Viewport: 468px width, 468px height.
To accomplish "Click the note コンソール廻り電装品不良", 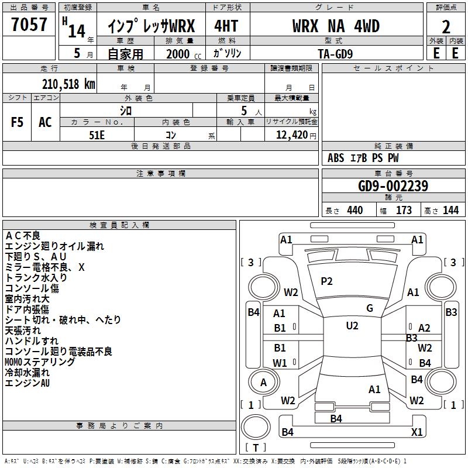I will pyautogui.click(x=58, y=352).
